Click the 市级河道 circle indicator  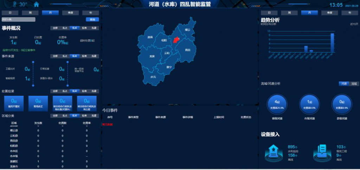[310, 105]
